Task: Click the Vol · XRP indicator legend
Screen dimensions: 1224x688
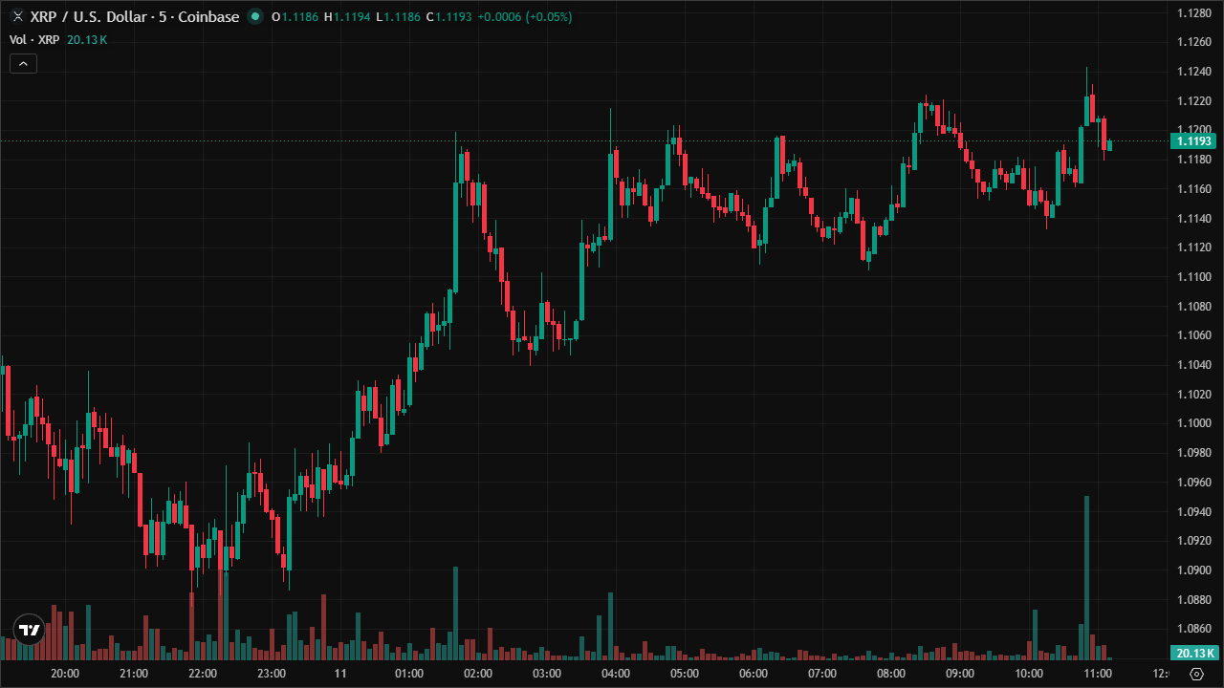Action: tap(34, 39)
